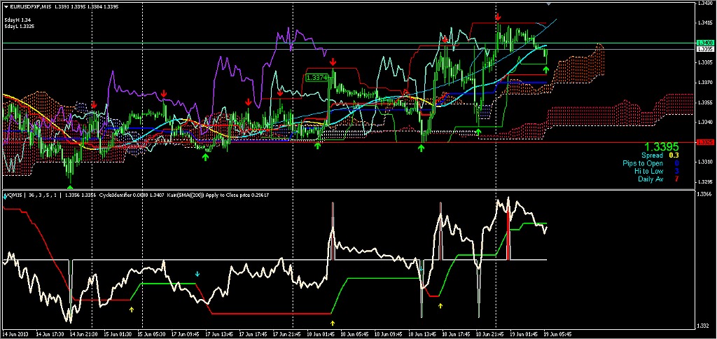The width and height of the screenshot is (717, 339).
Task: Click the Hi to Low readout
Action: [656, 171]
